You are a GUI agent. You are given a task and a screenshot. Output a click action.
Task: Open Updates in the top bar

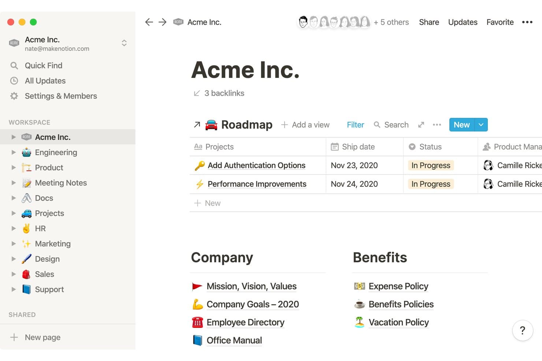(x=463, y=22)
